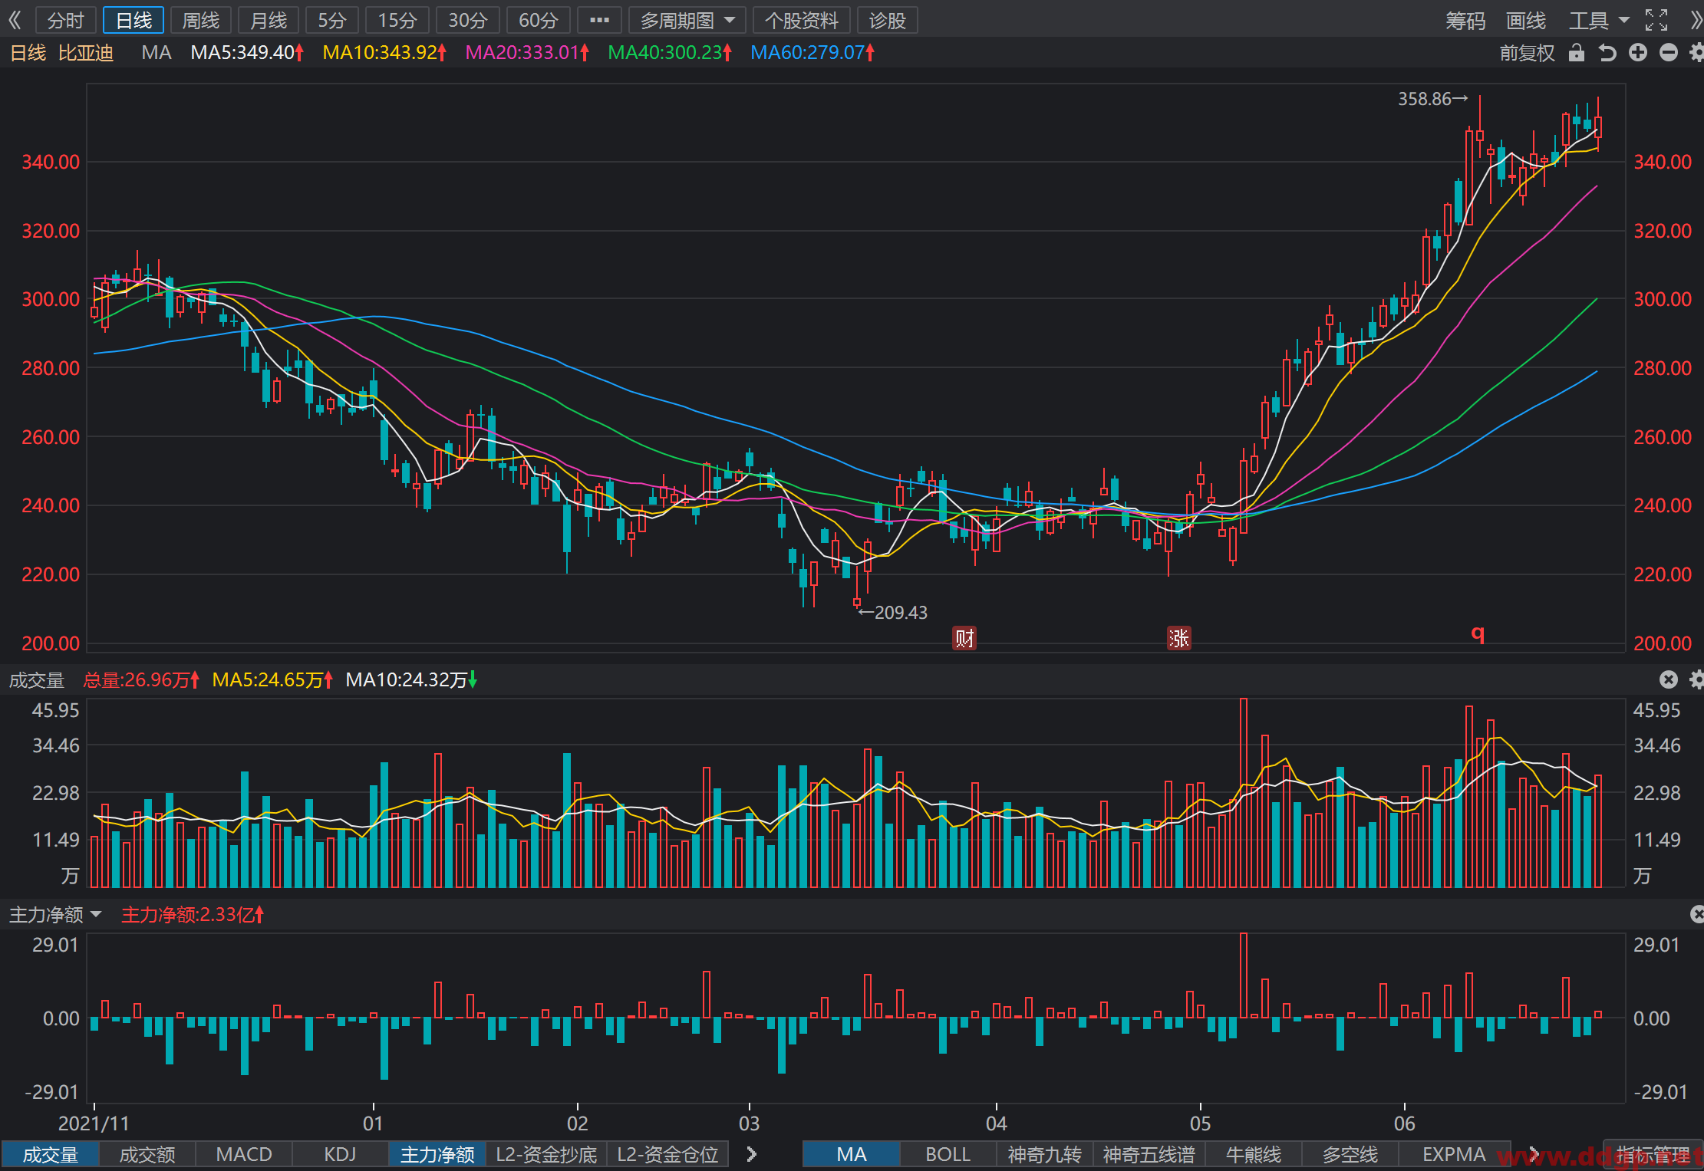Click 209.43 low price annotation

tap(892, 612)
